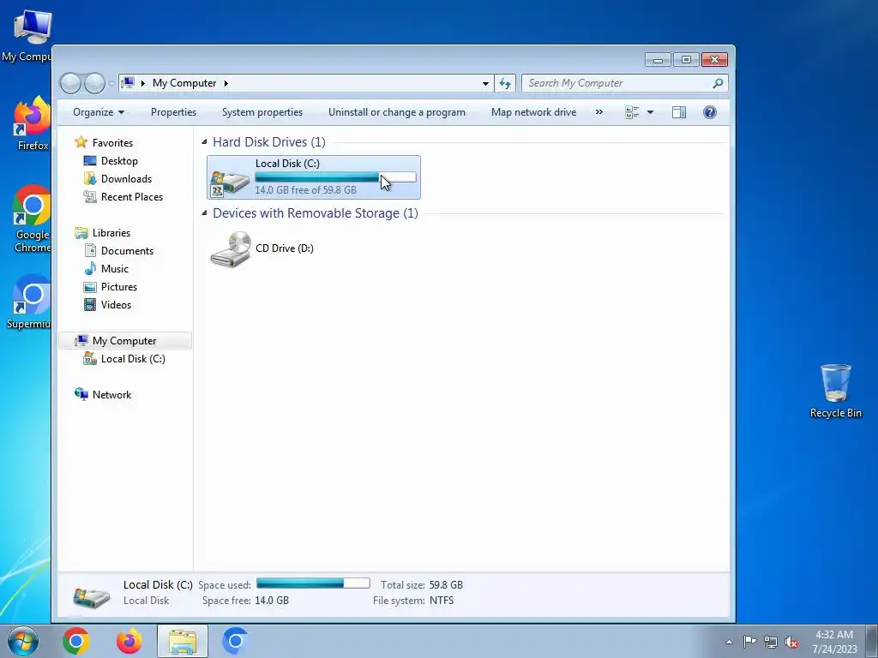
Task: Toggle the preview pane button
Action: [679, 112]
